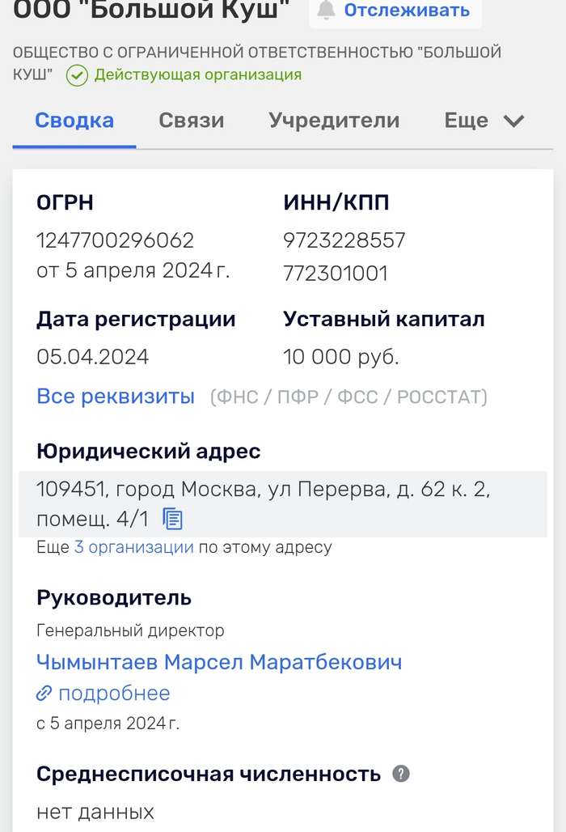Copy the legal address with copy icon
The height and width of the screenshot is (832, 566).
point(173,518)
